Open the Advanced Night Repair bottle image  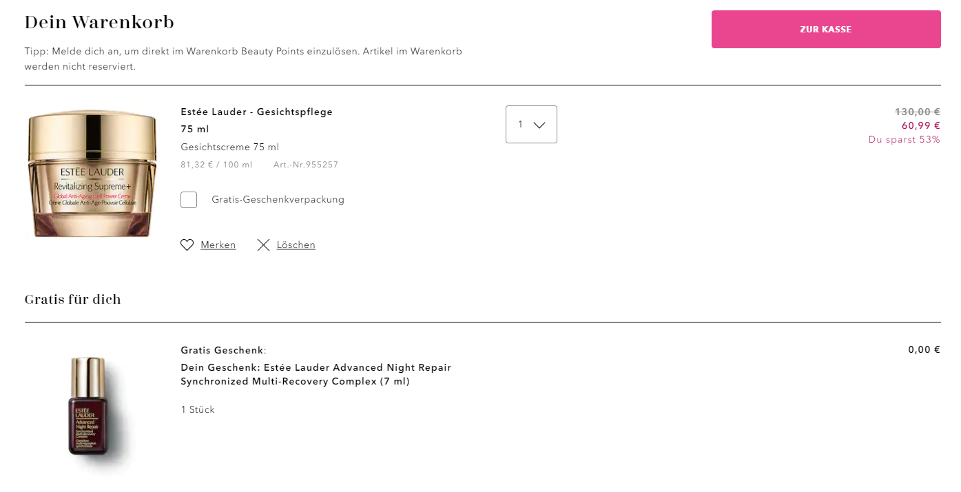pos(88,407)
